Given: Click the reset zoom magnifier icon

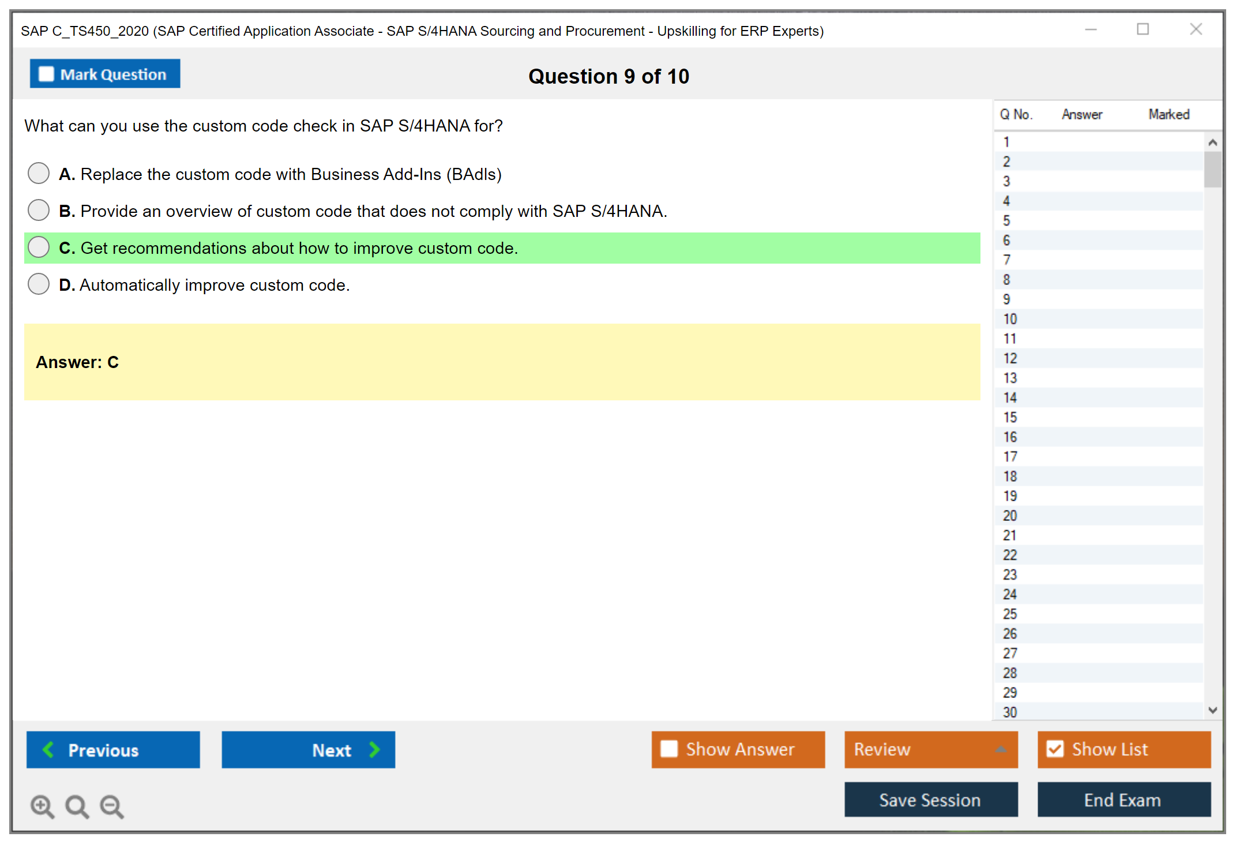Looking at the screenshot, I should pyautogui.click(x=77, y=806).
